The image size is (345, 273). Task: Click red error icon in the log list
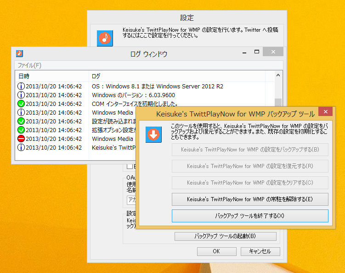[21, 139]
